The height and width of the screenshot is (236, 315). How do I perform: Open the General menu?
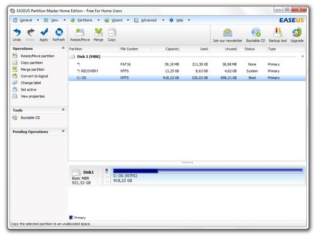click(26, 20)
